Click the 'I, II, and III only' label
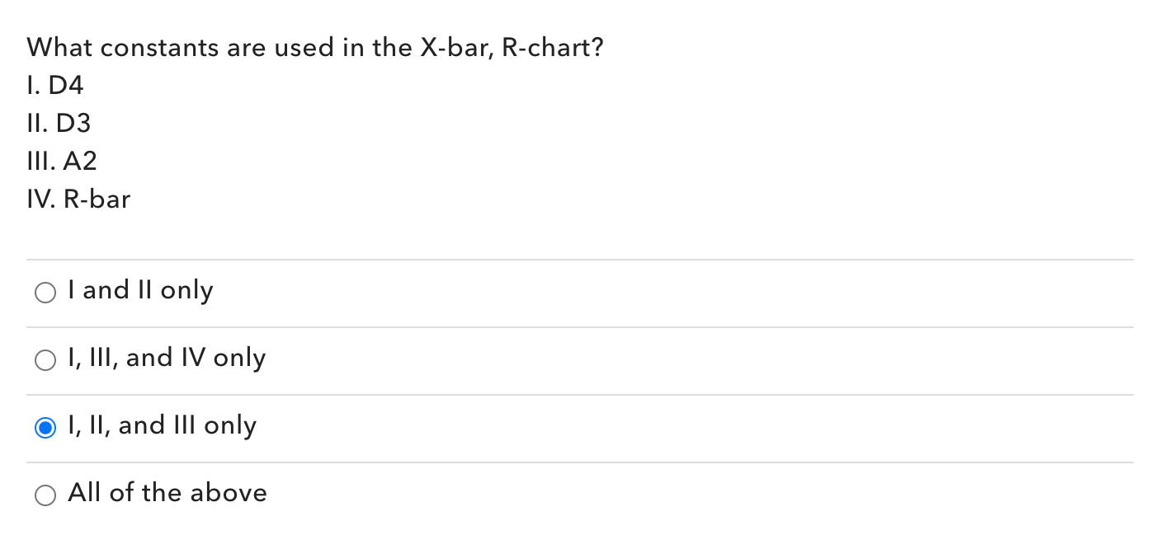Screen dimensions: 1165x549 click(x=162, y=425)
